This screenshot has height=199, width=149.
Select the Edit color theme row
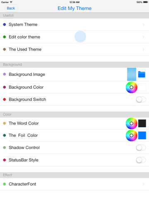(x=74, y=37)
